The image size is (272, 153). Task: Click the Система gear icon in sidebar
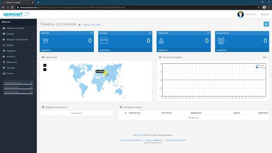pos(4,68)
